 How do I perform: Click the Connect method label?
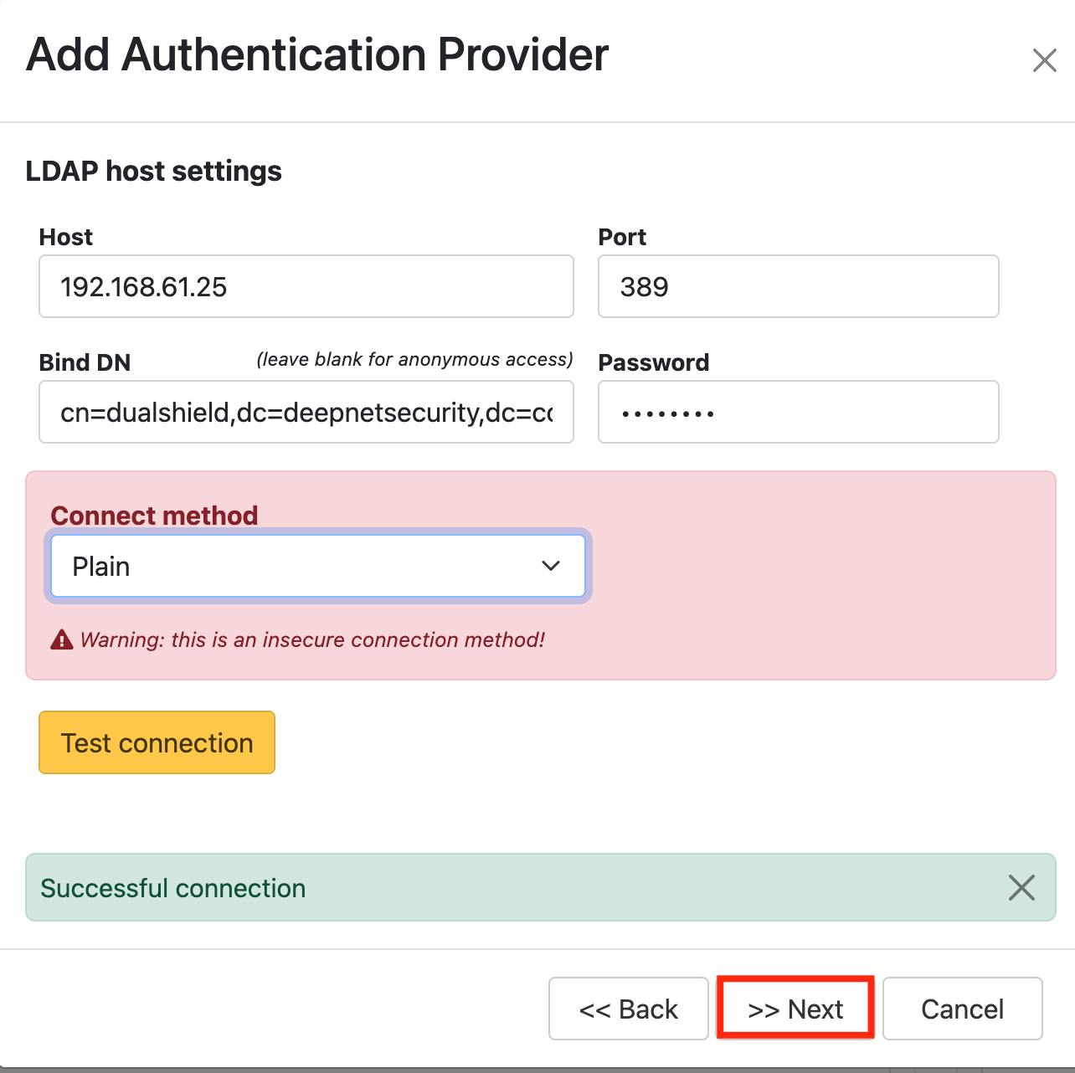click(154, 516)
